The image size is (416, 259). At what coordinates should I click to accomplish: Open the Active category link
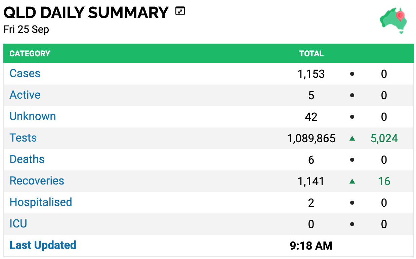point(25,95)
